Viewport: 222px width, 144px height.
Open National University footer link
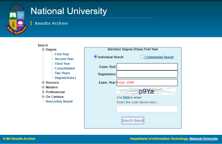click(x=204, y=139)
